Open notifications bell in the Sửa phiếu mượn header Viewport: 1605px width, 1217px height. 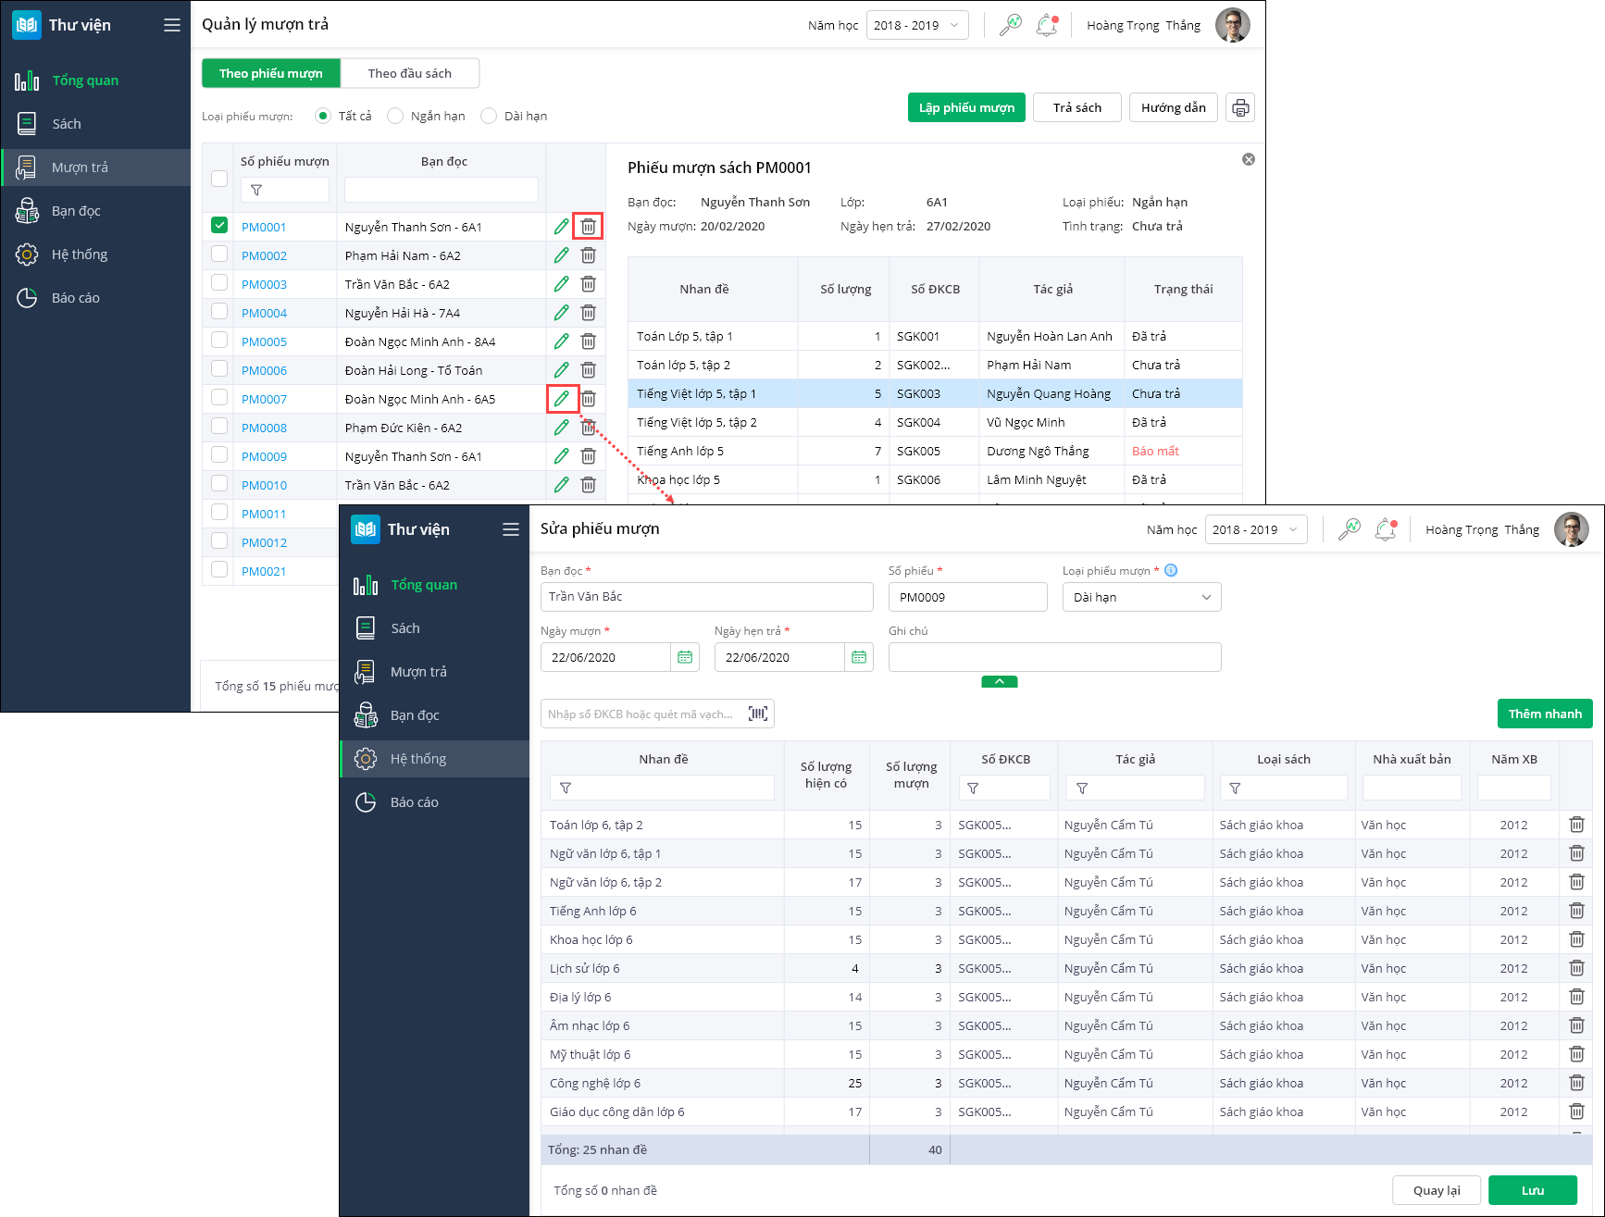1386,529
